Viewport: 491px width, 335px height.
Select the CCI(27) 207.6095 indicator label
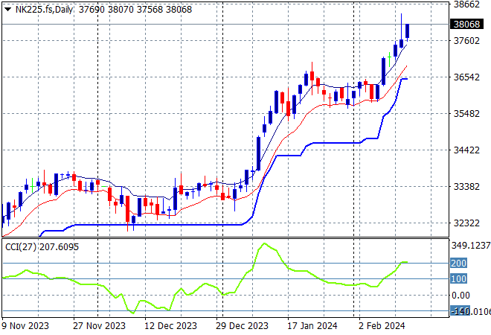click(42, 247)
